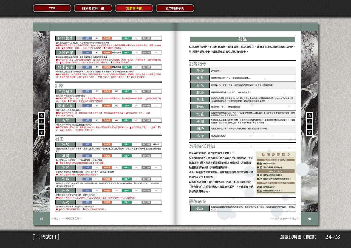Click 補給 in the 長期委任指令 box
The image size is (351, 248).
(x=259, y=191)
